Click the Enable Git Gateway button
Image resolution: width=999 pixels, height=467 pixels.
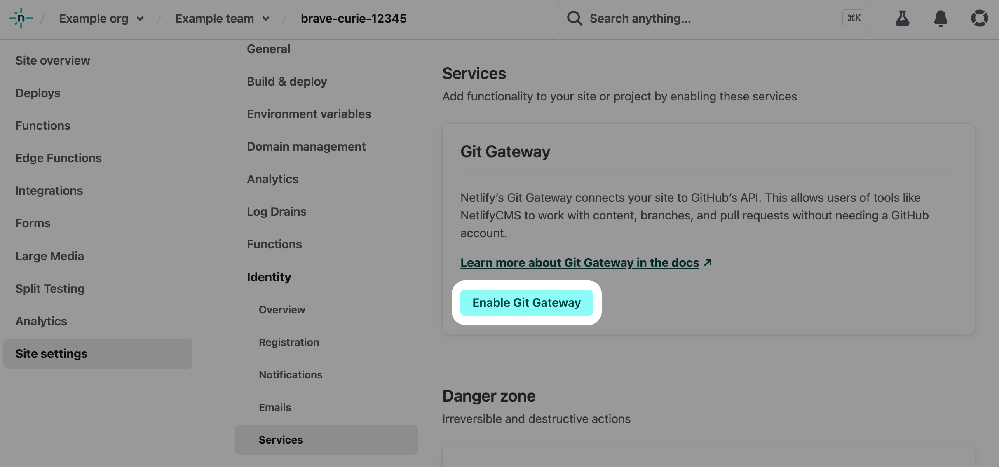click(x=526, y=303)
